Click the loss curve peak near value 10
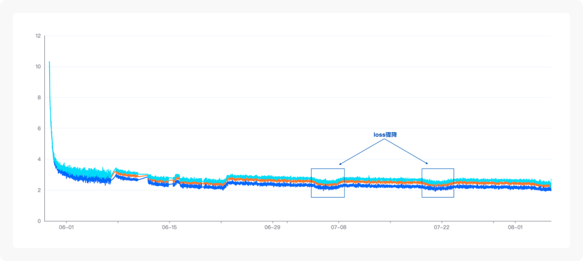This screenshot has width=583, height=261. coord(50,63)
